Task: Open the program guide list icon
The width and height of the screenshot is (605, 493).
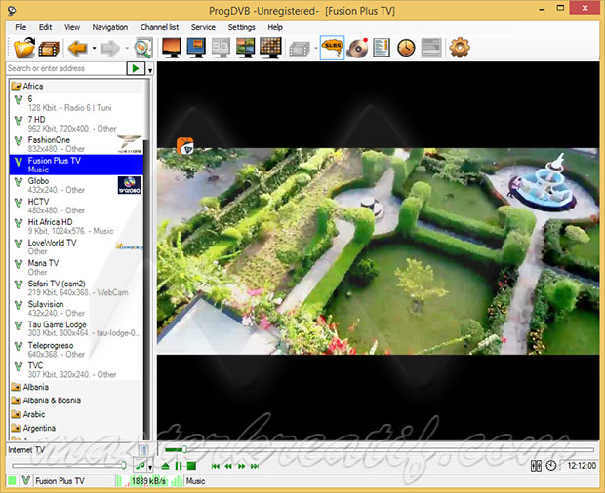Action: 382,48
